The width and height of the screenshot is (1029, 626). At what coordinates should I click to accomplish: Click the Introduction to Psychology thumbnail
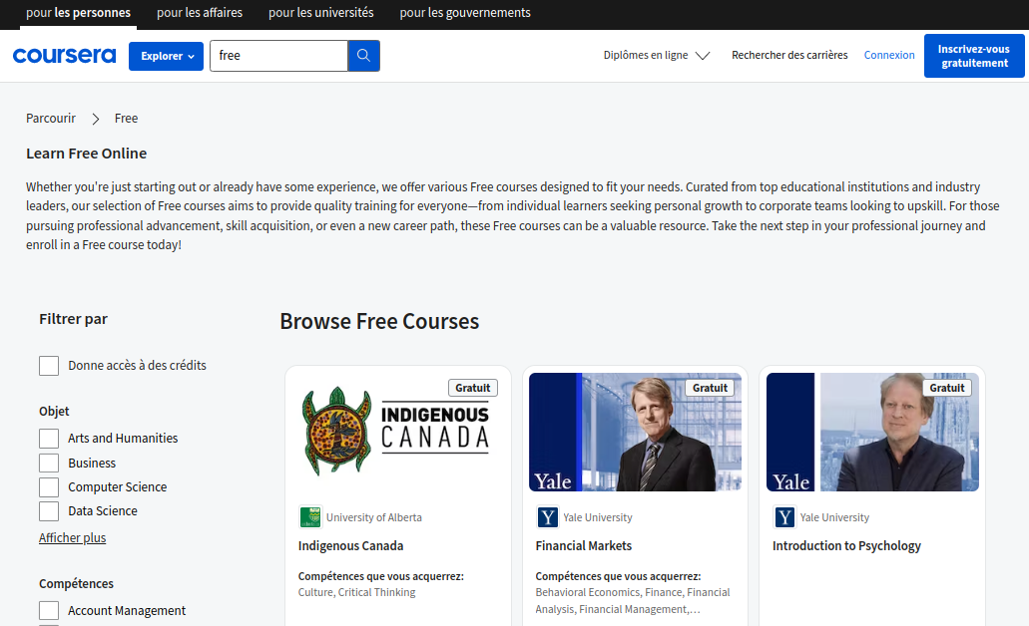(873, 432)
